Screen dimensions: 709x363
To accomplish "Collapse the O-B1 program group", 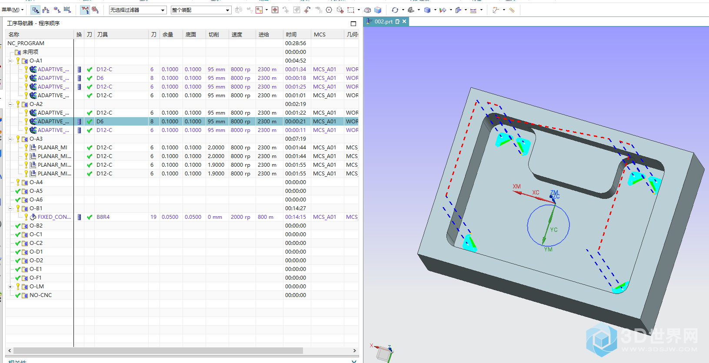I will 10,208.
